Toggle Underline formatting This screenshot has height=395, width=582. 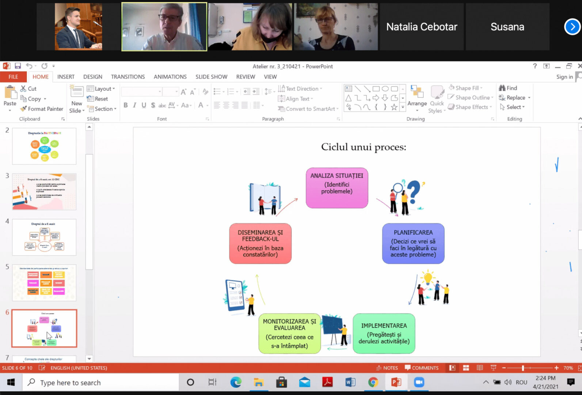point(144,105)
